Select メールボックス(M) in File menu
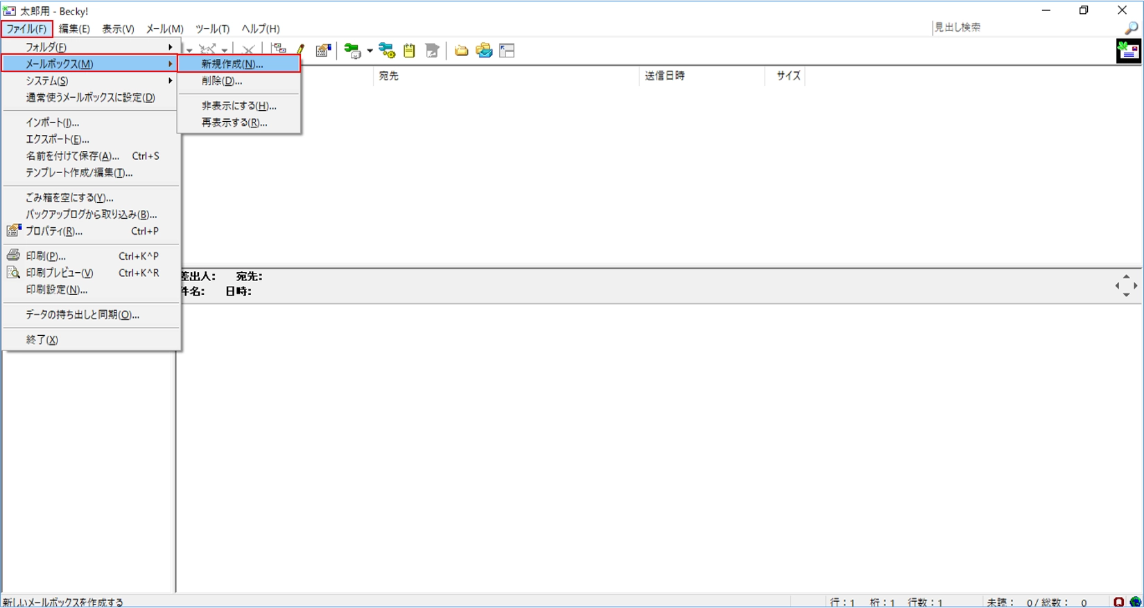The width and height of the screenshot is (1144, 608). coord(90,64)
